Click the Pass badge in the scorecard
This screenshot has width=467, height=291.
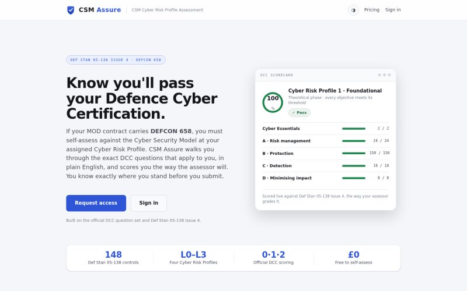[x=299, y=112]
